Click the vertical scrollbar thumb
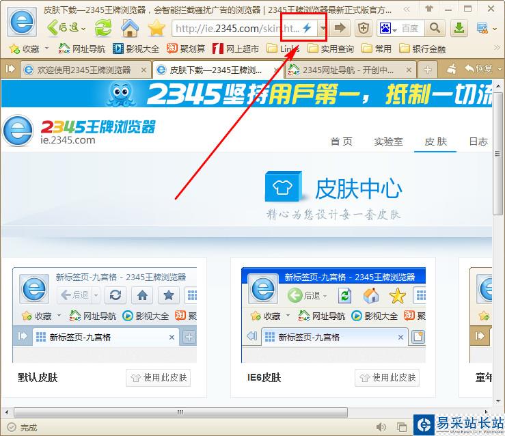The width and height of the screenshot is (505, 436). (x=497, y=153)
